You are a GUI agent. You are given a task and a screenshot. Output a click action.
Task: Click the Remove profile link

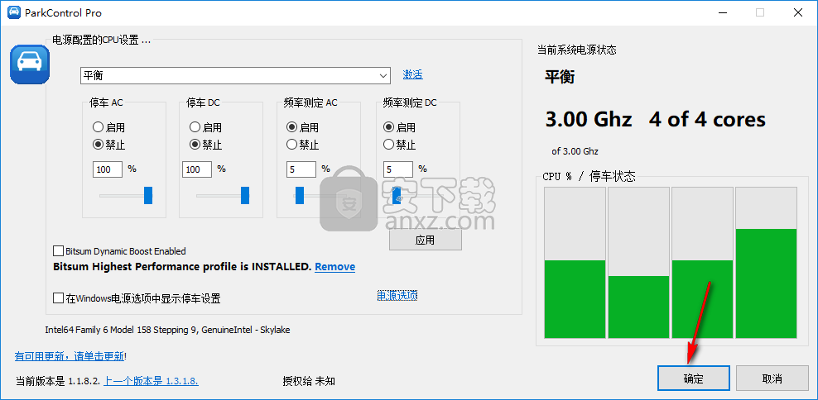pyautogui.click(x=335, y=267)
